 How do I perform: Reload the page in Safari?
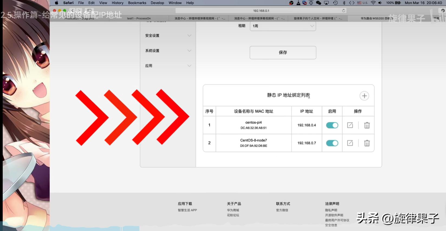click(344, 11)
